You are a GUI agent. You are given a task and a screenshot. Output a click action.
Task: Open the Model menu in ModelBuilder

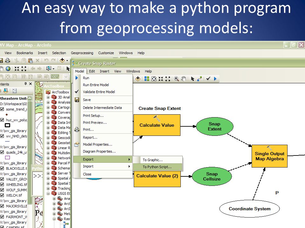(79, 71)
